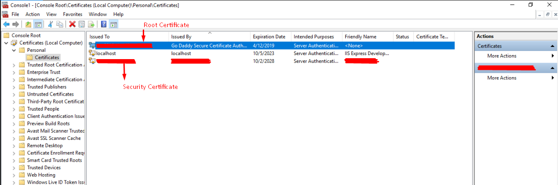Click the Export List toolbar icon
This screenshot has width=558, height=185.
[x=91, y=24]
